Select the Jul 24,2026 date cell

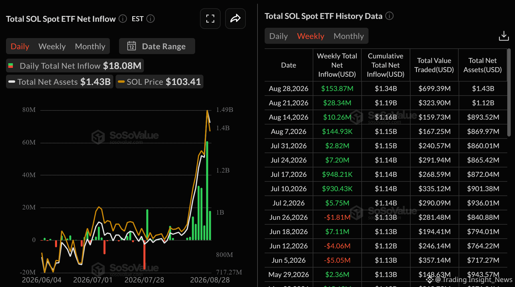coord(289,160)
